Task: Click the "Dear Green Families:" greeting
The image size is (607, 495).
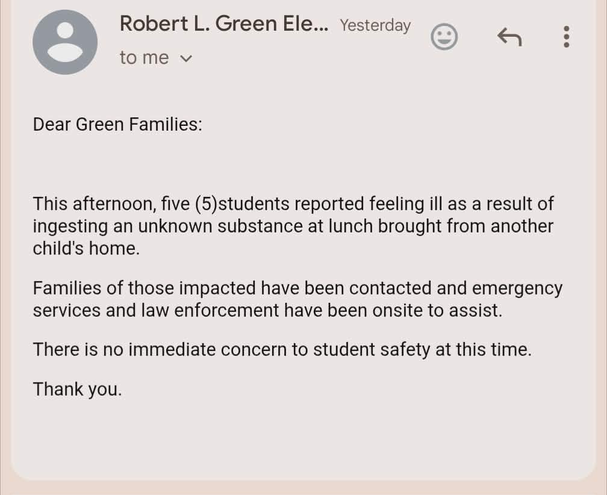Action: point(117,125)
